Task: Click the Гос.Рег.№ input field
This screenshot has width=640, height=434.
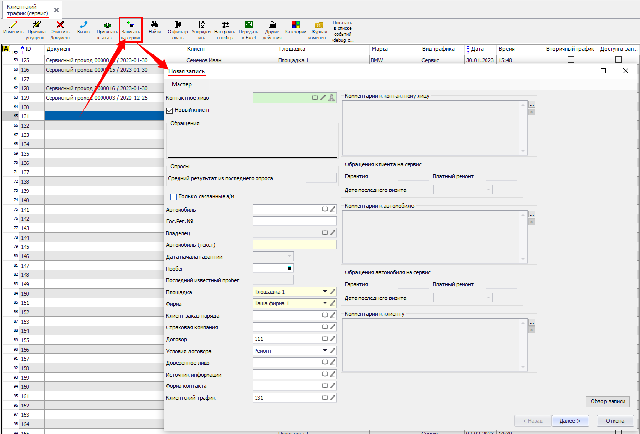Action: (294, 221)
